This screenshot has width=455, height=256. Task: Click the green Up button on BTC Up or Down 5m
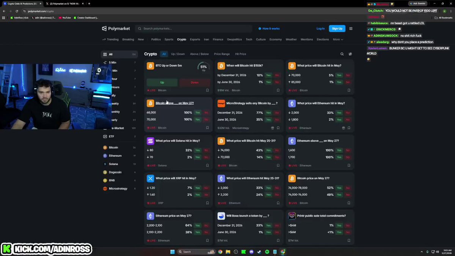click(x=162, y=82)
